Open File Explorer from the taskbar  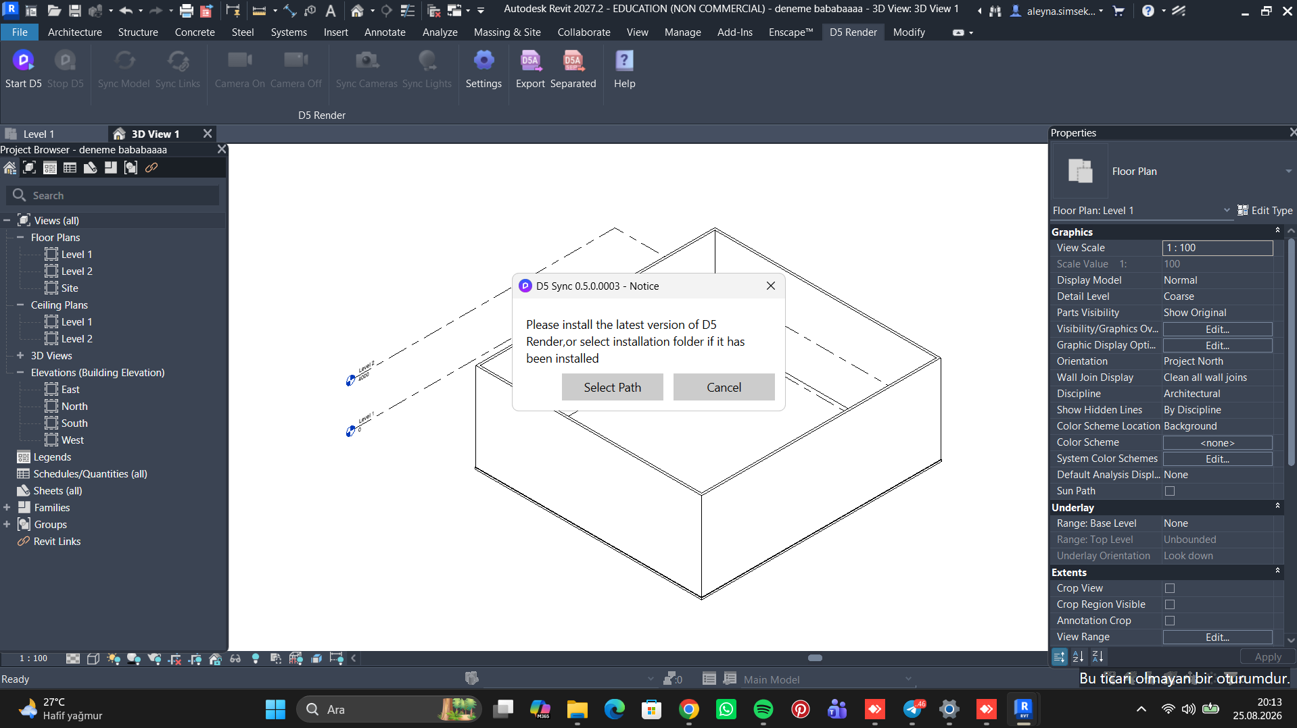(577, 709)
